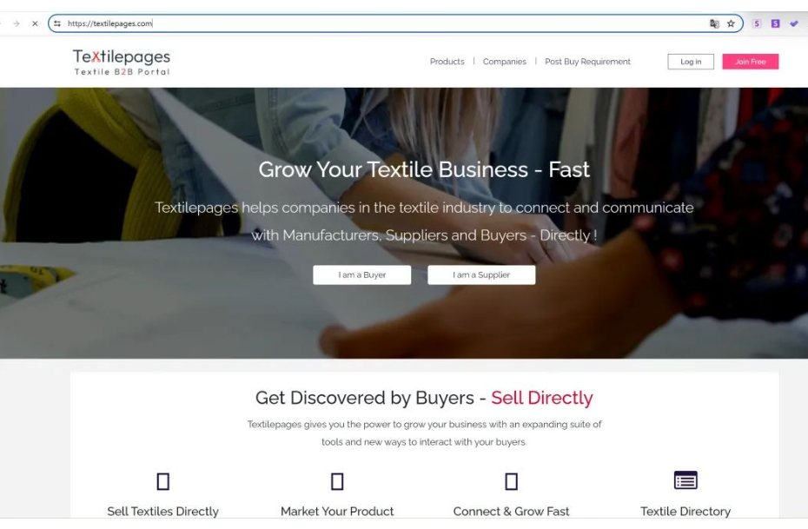Bookmark this page with the star icon
The height and width of the screenshot is (529, 808).
731,23
